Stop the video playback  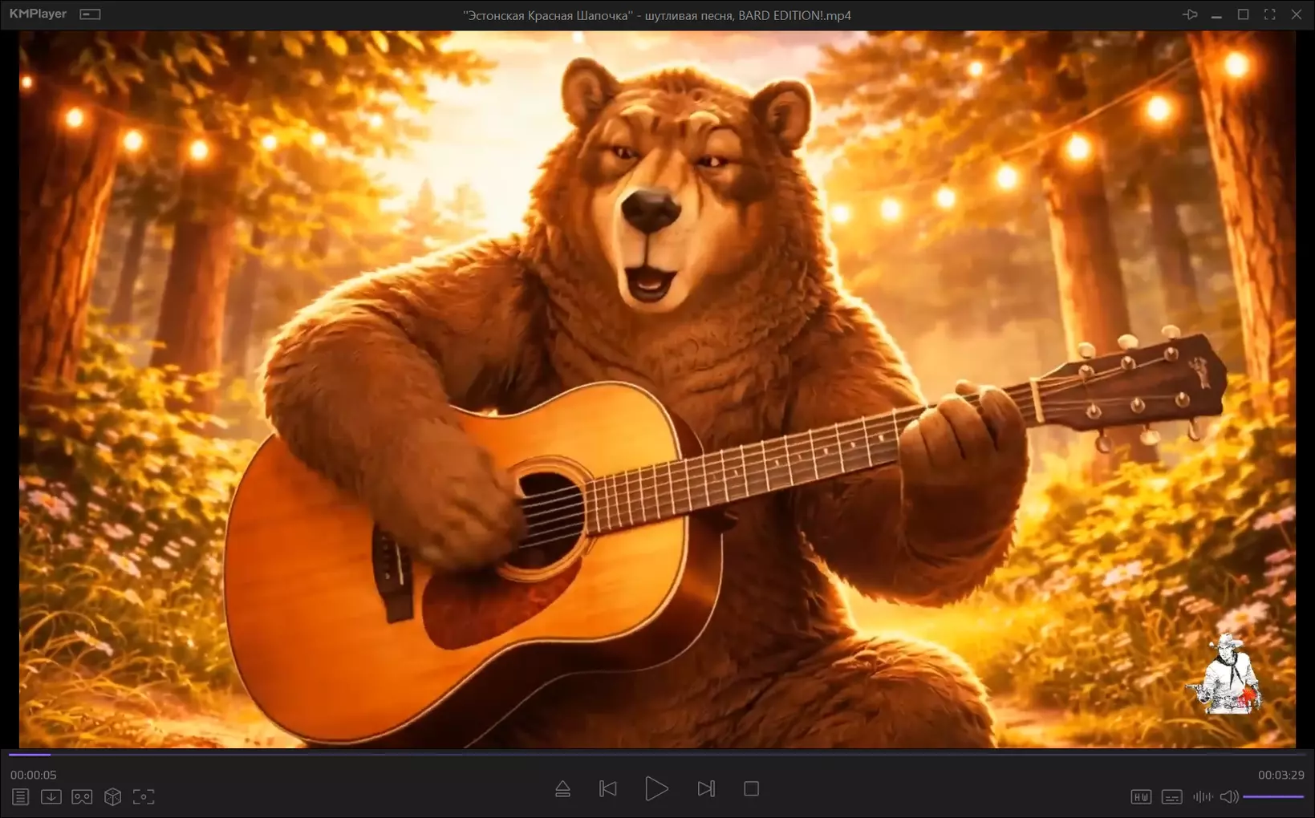(x=751, y=789)
